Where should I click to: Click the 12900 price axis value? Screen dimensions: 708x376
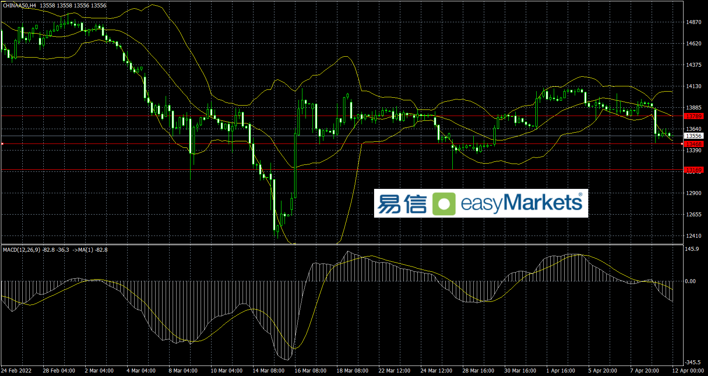694,193
